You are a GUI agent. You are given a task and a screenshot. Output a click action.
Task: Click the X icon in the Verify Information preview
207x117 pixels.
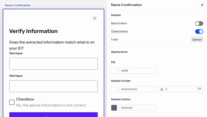click(95, 18)
